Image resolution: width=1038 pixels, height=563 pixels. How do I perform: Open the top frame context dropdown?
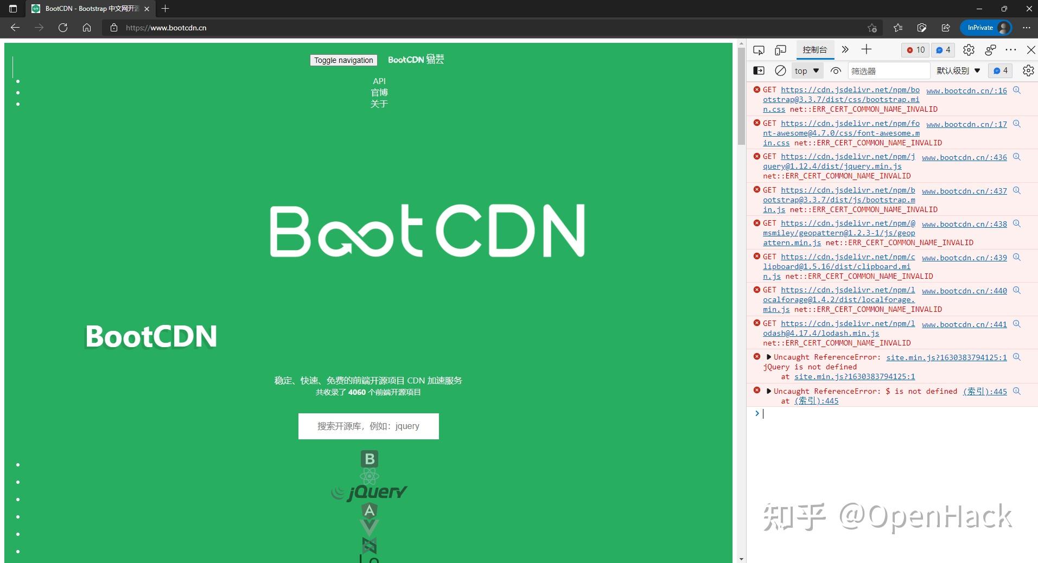tap(806, 71)
